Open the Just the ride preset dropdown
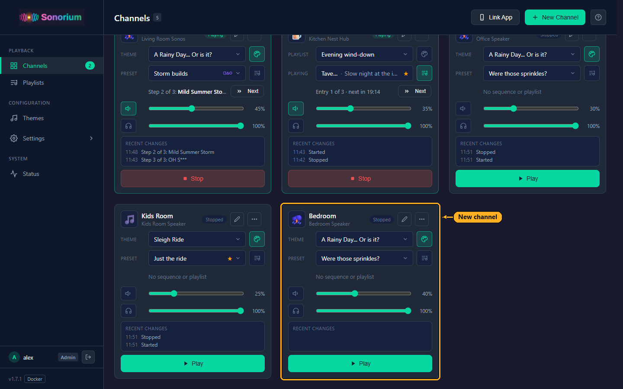The height and width of the screenshot is (389, 623). [197, 258]
